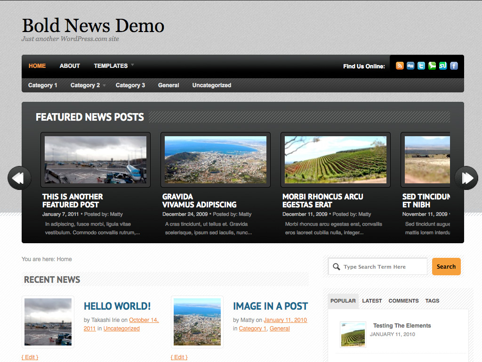The height and width of the screenshot is (362, 482).
Task: Switch to the Latest tab
Action: 372,301
